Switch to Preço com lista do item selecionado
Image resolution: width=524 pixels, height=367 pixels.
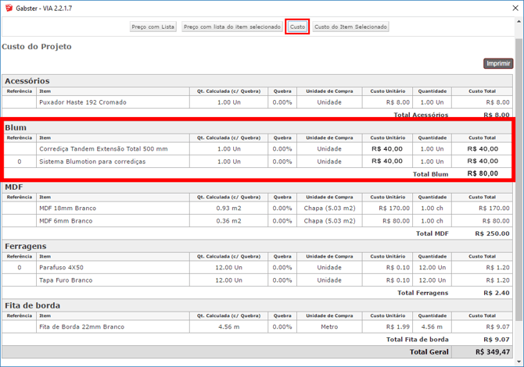232,27
